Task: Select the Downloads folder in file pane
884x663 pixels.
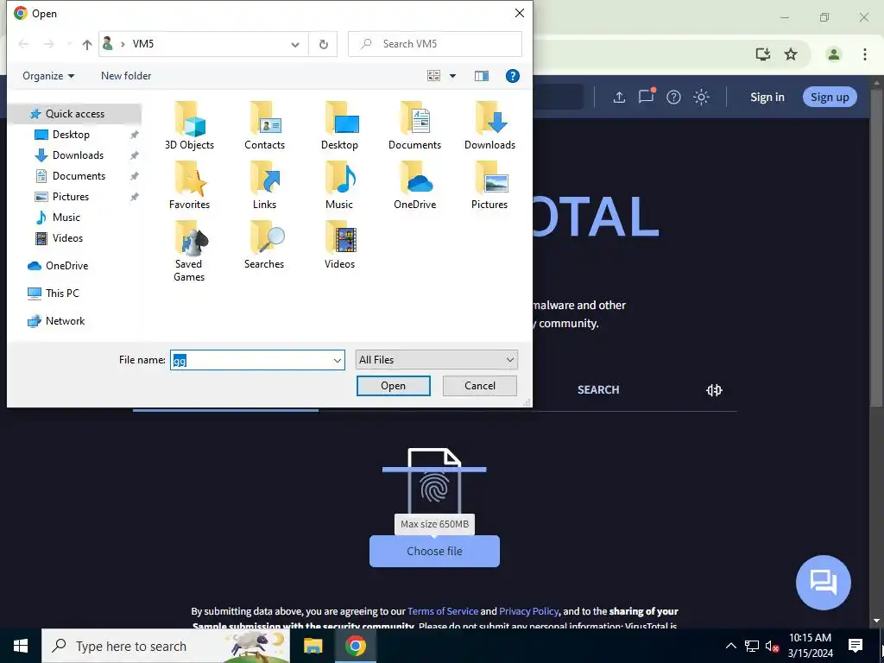Action: pyautogui.click(x=489, y=126)
